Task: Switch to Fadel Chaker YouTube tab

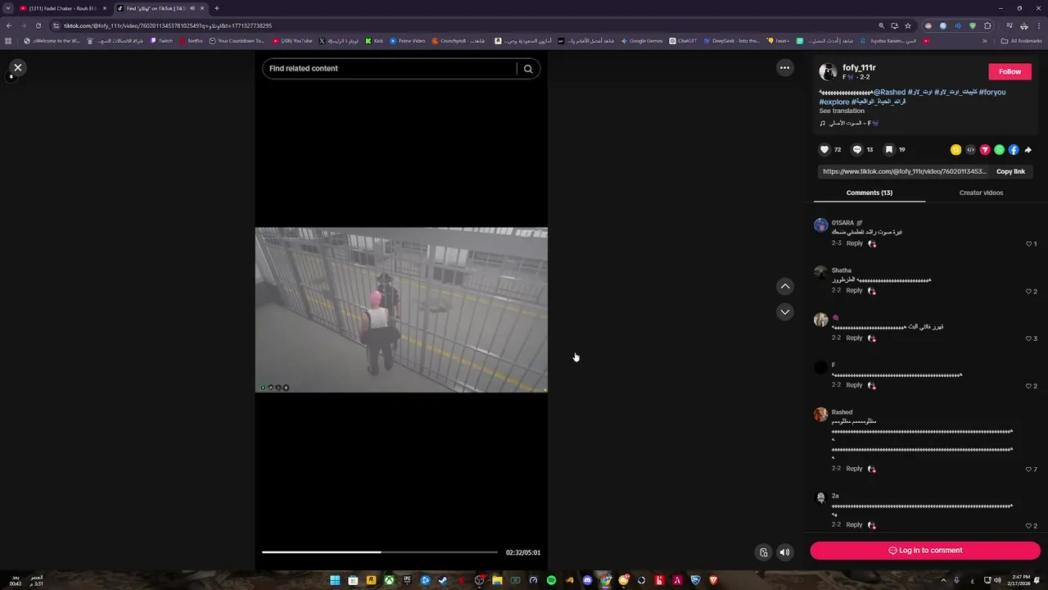Action: [x=63, y=8]
